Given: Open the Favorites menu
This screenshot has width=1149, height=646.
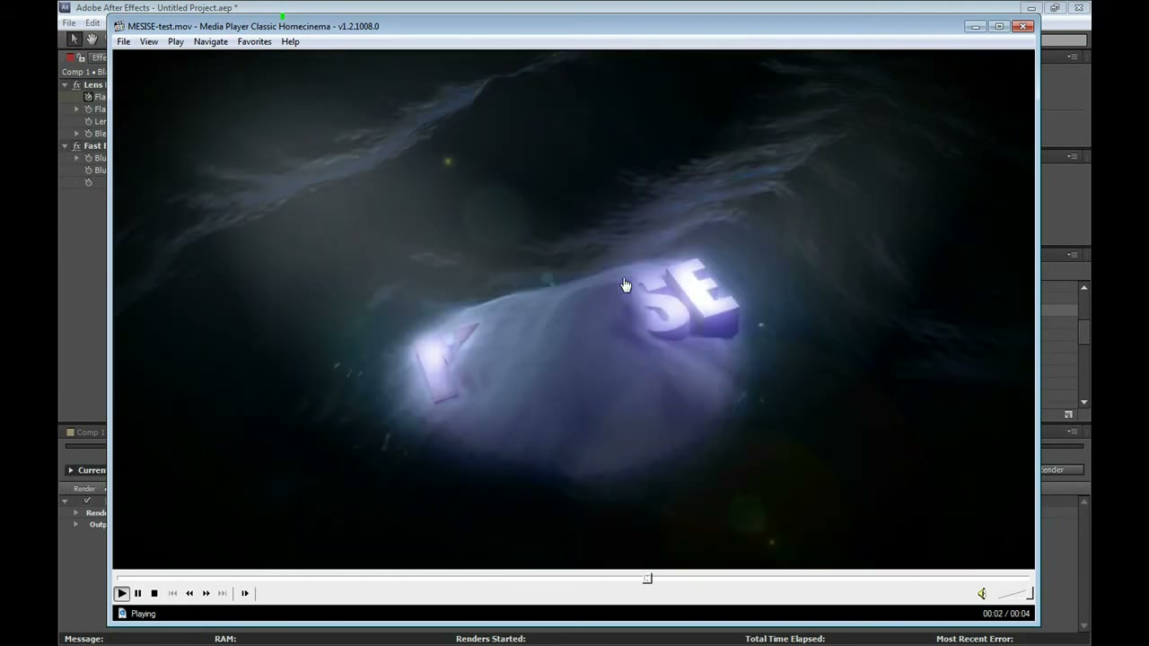Looking at the screenshot, I should [254, 41].
